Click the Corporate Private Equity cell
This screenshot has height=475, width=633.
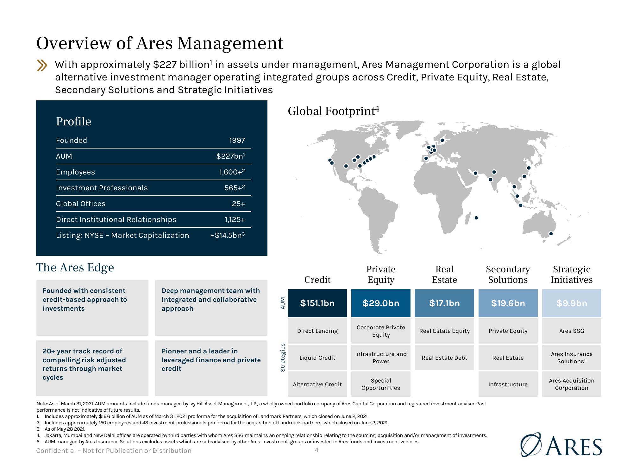[381, 331]
